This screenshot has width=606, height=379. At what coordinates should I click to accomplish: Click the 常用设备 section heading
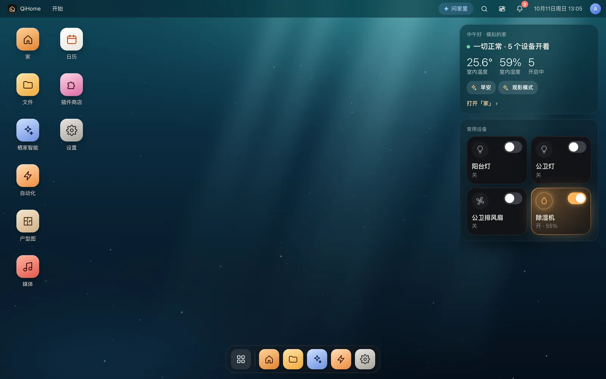tap(476, 129)
